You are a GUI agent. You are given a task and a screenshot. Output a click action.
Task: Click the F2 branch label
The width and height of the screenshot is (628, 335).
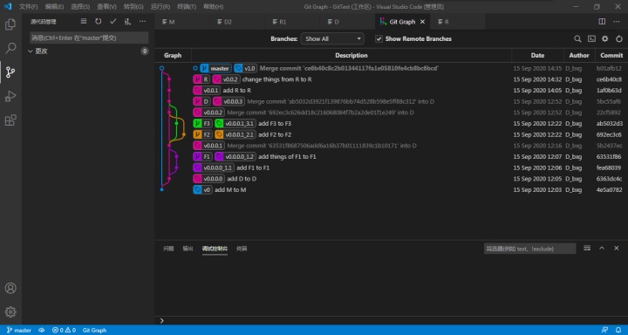coord(202,134)
